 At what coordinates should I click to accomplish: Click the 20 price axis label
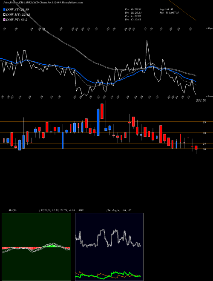204,149
